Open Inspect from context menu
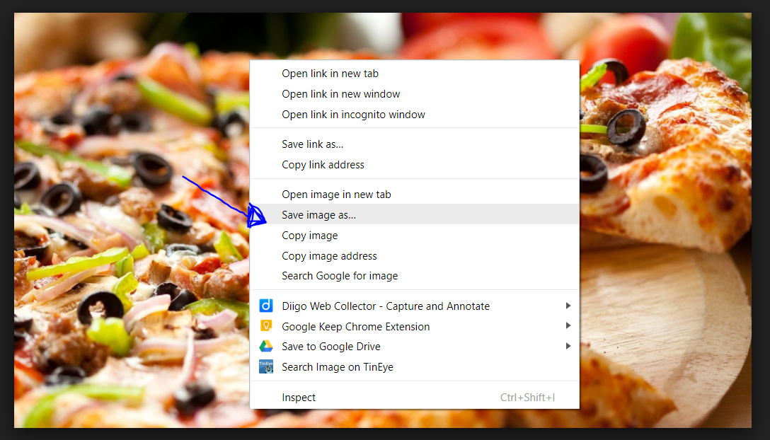 (x=415, y=398)
